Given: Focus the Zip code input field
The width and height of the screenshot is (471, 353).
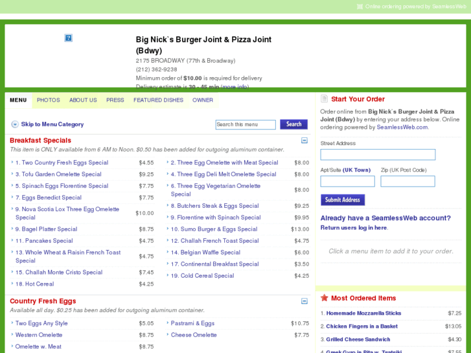Looking at the screenshot, I should 408,181.
